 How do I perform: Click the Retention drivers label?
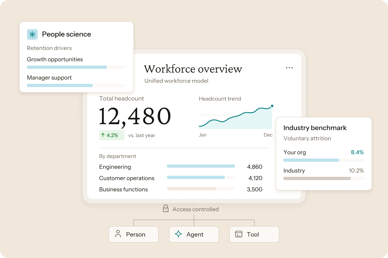click(49, 48)
